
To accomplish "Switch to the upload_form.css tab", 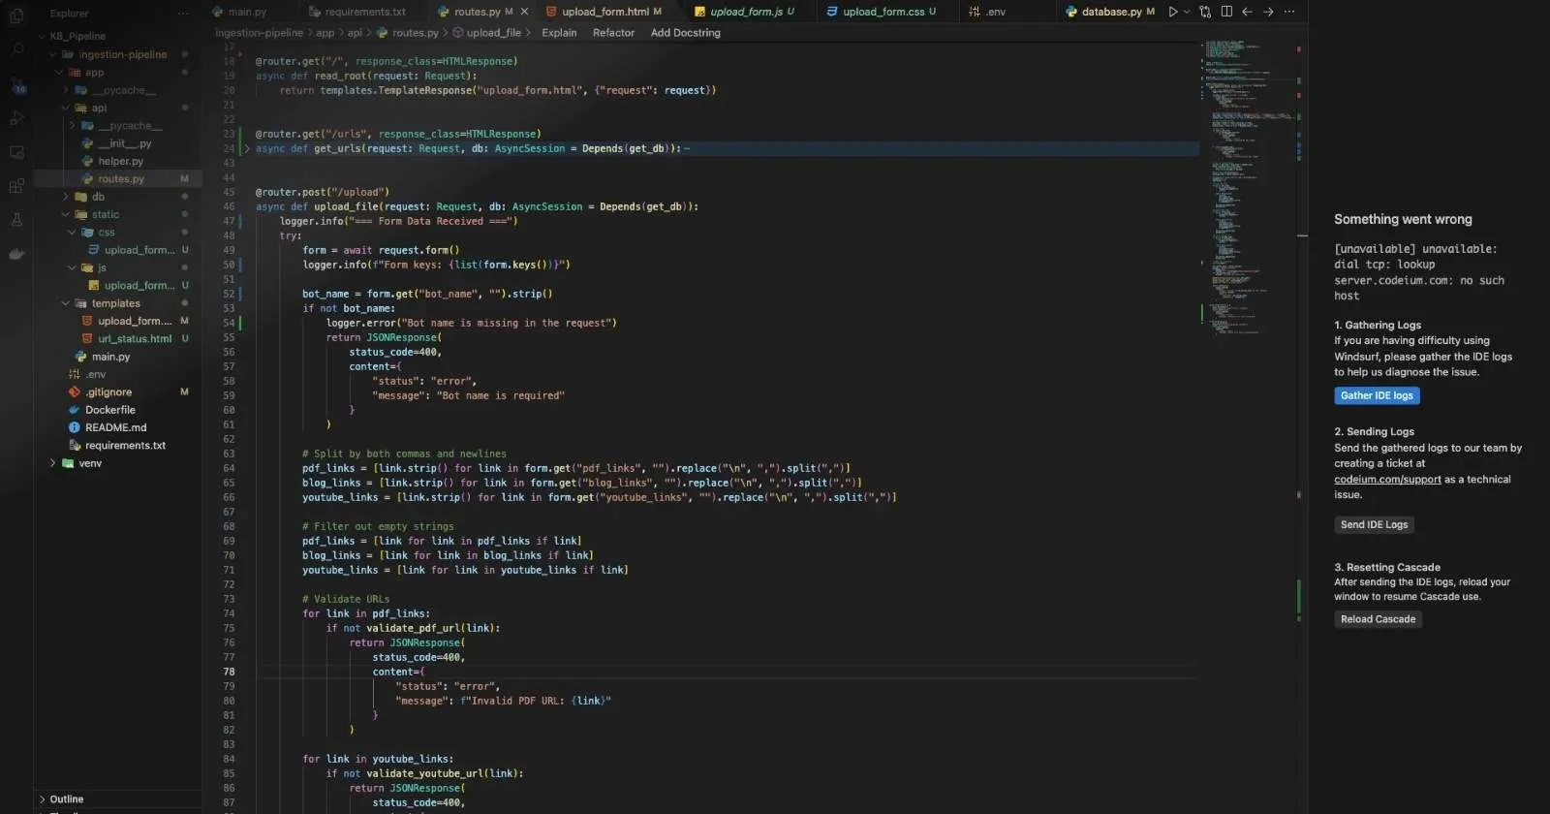I will click(882, 12).
